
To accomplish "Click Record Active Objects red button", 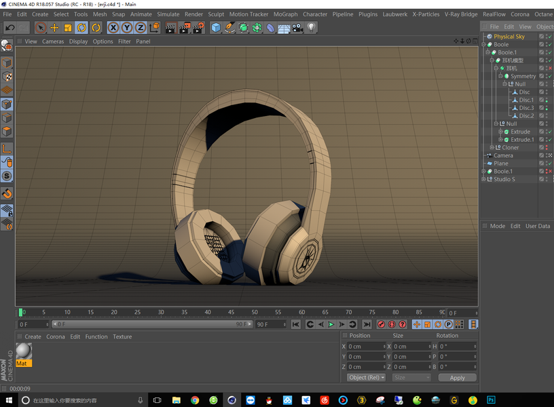I will pos(382,324).
